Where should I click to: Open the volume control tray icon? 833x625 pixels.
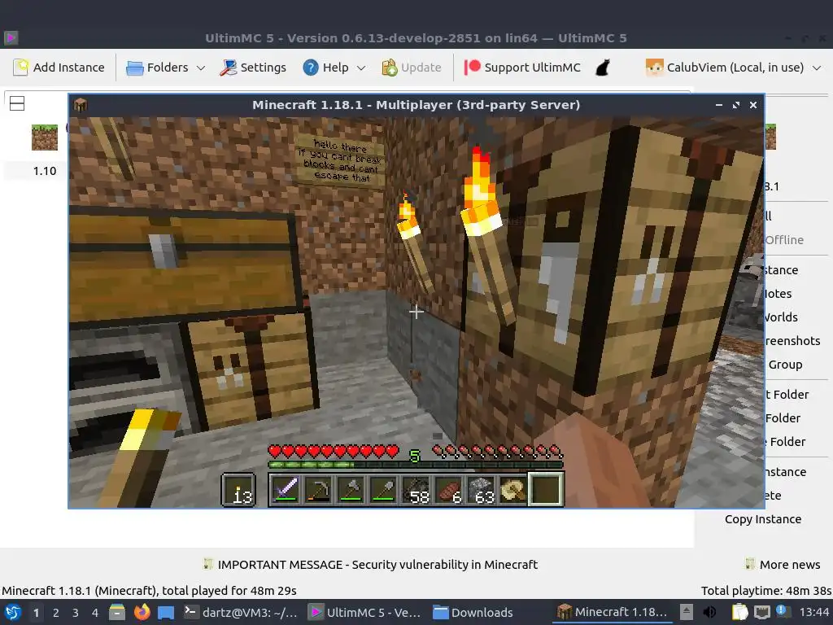point(709,612)
